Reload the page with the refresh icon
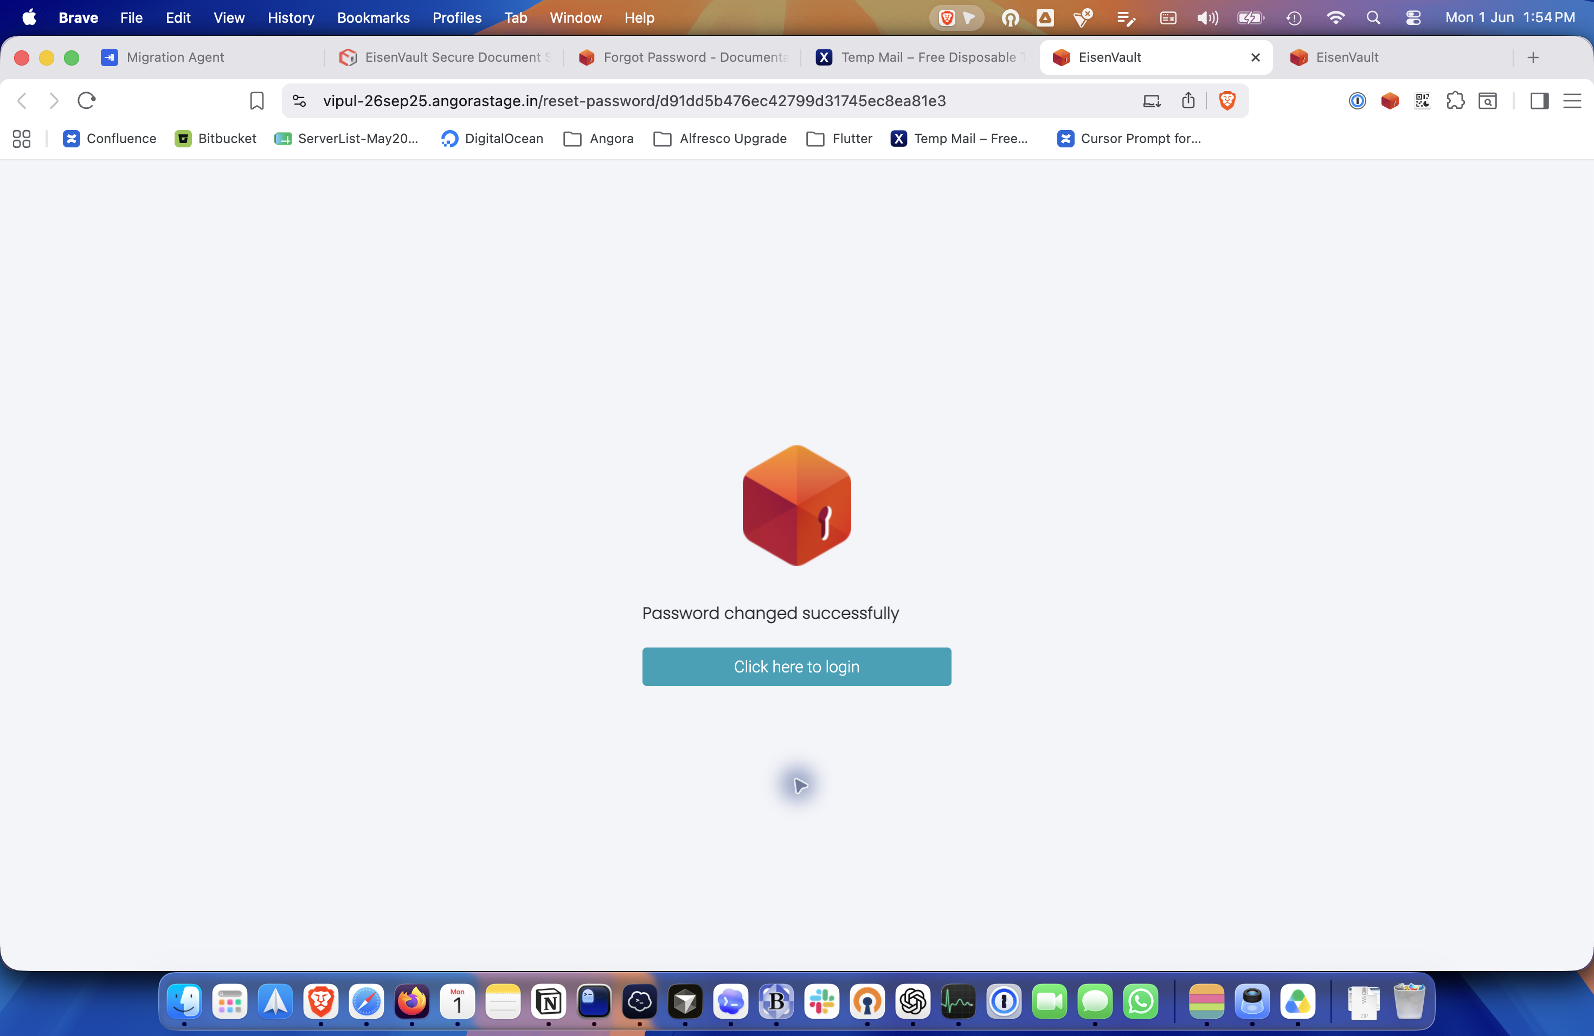This screenshot has height=1036, width=1594. (x=86, y=101)
